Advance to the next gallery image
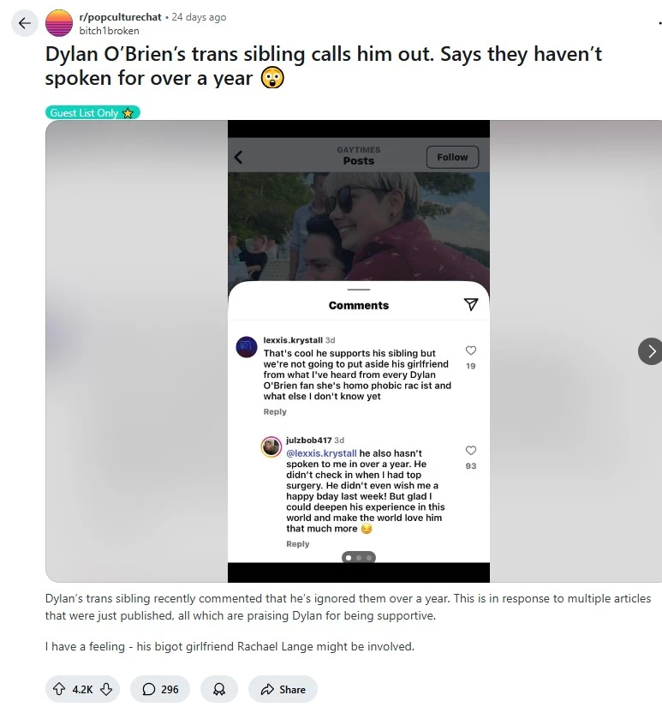 (650, 351)
